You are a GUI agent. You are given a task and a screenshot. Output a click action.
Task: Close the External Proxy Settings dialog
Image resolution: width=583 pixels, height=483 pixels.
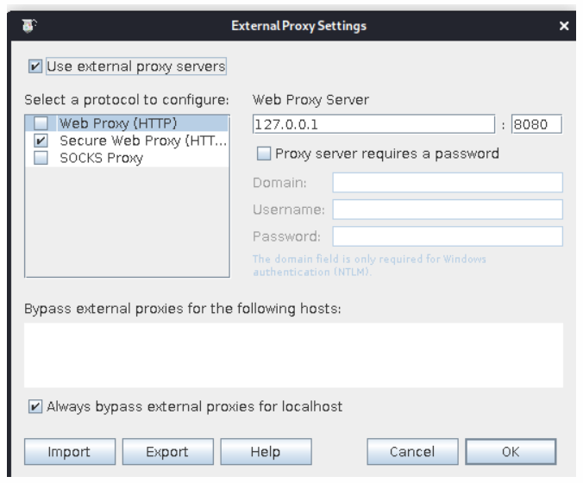[x=564, y=26]
